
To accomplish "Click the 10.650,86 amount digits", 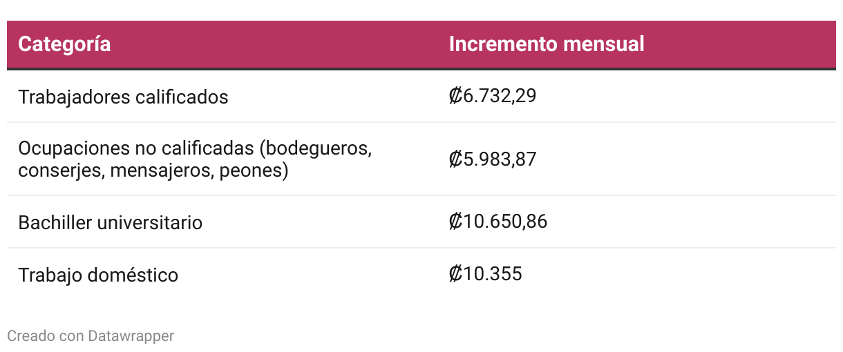I will click(x=505, y=222).
